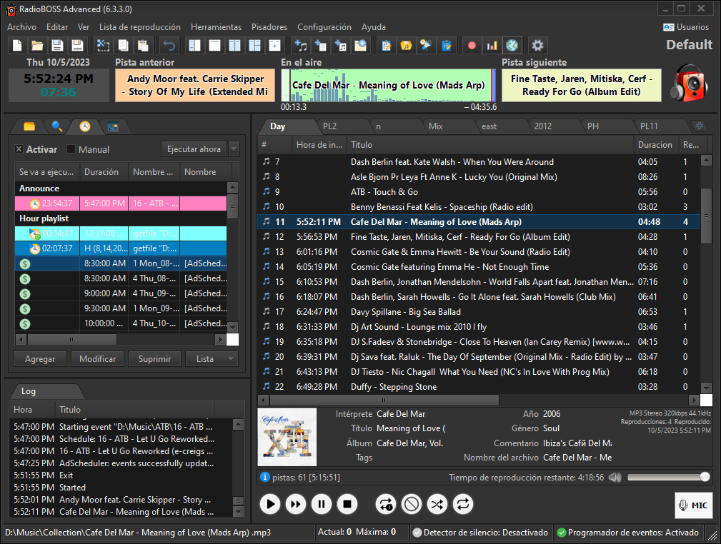
Task: Uncheck the Activar checkbox
Action: 19,149
